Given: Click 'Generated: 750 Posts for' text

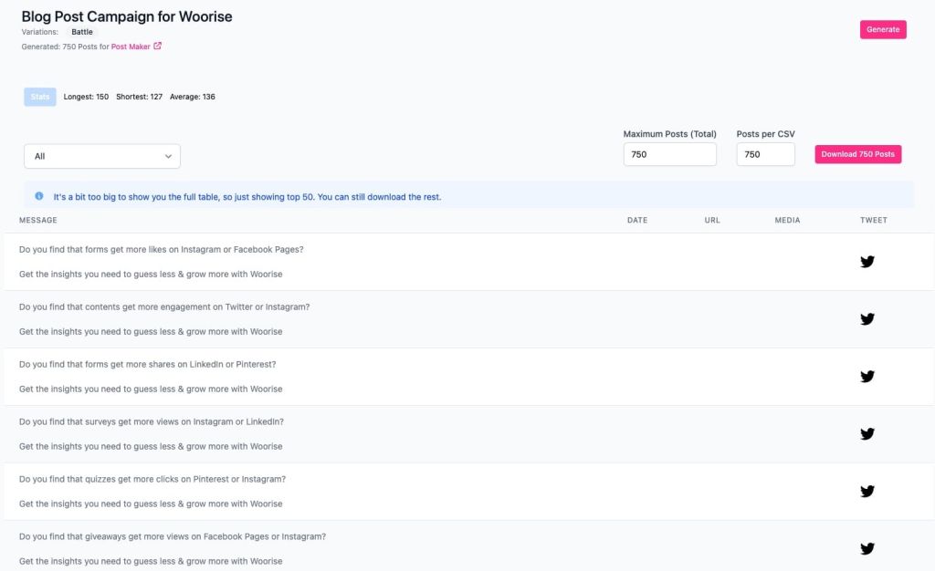Looking at the screenshot, I should click(65, 47).
